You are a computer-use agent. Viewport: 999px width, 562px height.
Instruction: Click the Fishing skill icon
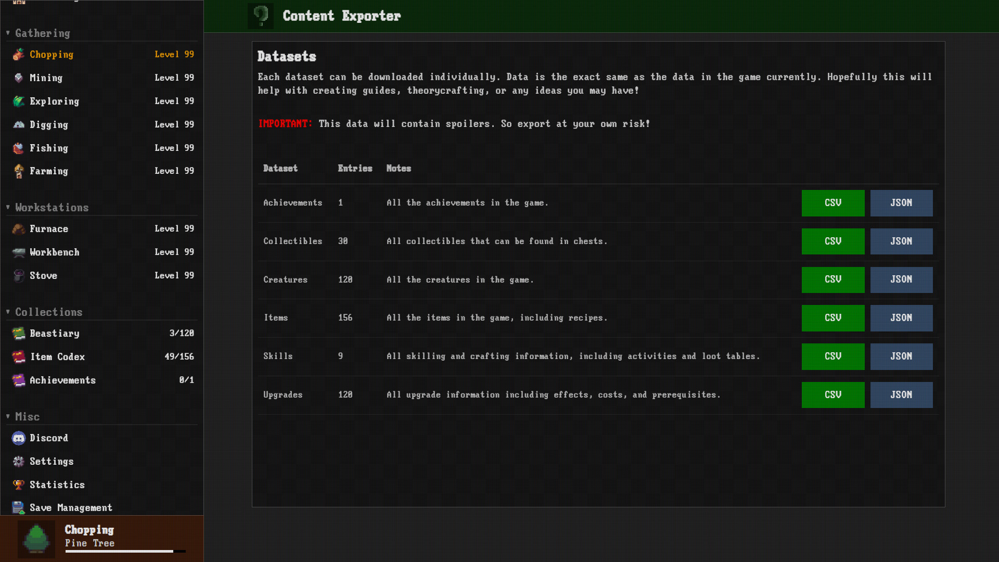(x=19, y=148)
